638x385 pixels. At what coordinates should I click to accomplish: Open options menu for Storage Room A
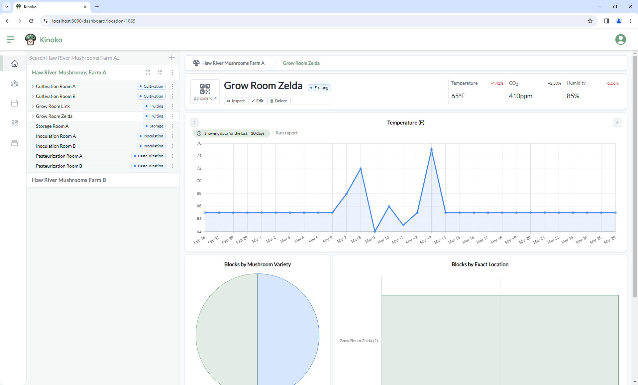pyautogui.click(x=172, y=126)
